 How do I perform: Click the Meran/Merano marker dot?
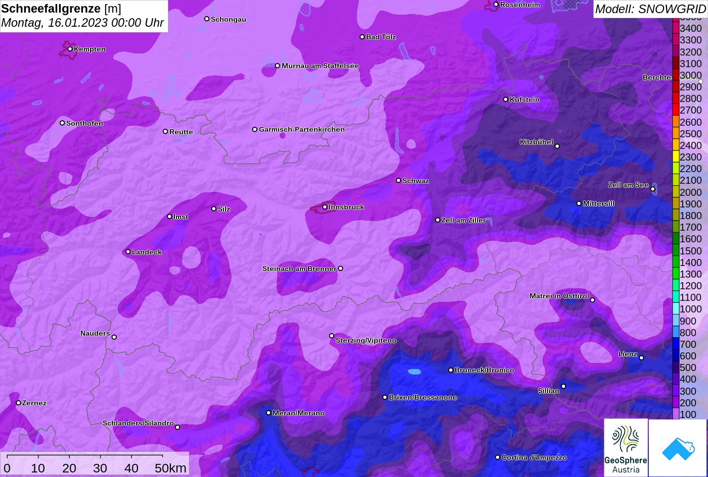click(x=269, y=413)
